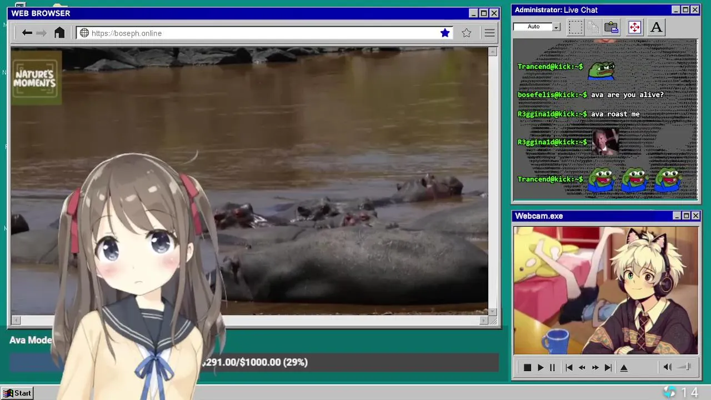Select the dashed marquee tool in Live Chat
Image resolution: width=711 pixels, height=400 pixels.
pos(576,27)
